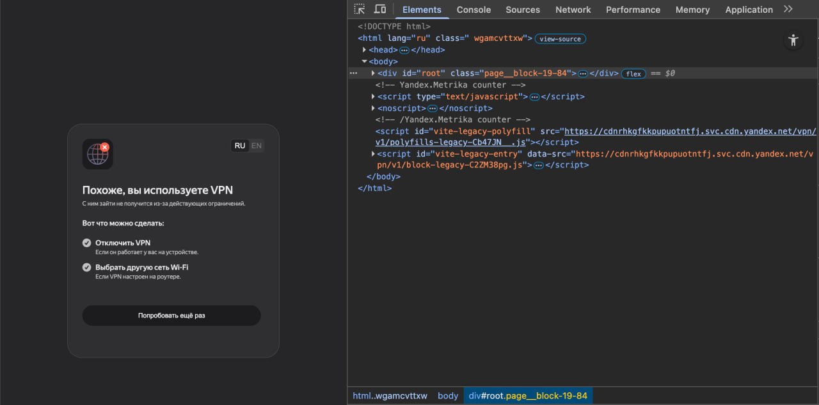The image size is (819, 405).
Task: Click the accessibility floating icon
Action: [793, 40]
